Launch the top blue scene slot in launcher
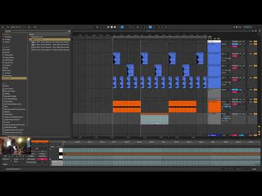The width and height of the screenshot is (262, 196). point(215,47)
